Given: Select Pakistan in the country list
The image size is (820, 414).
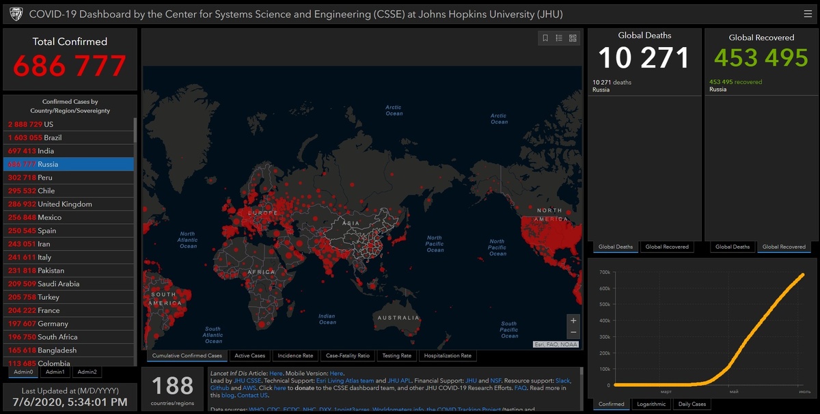Looking at the screenshot, I should tap(68, 271).
